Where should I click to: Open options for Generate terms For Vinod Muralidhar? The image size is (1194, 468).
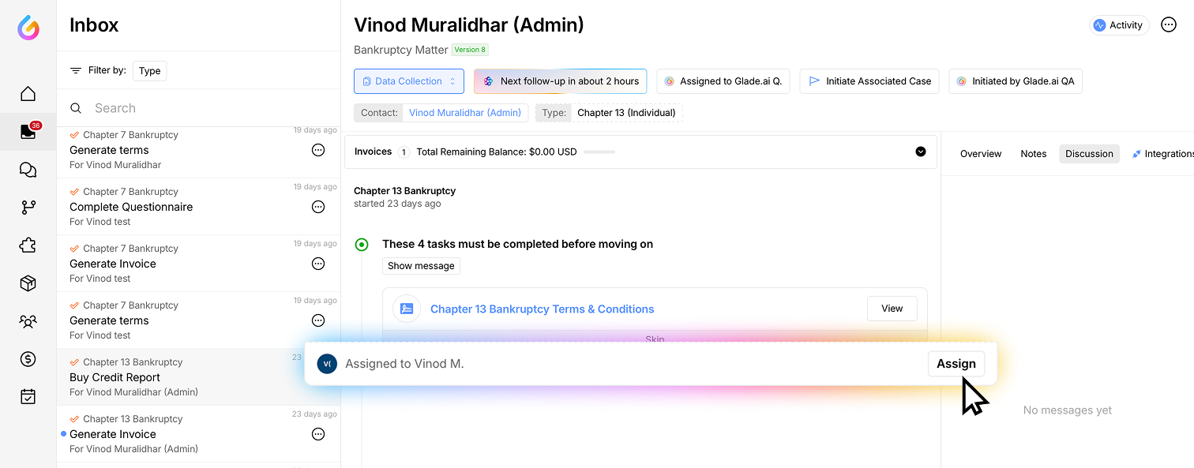click(x=318, y=150)
